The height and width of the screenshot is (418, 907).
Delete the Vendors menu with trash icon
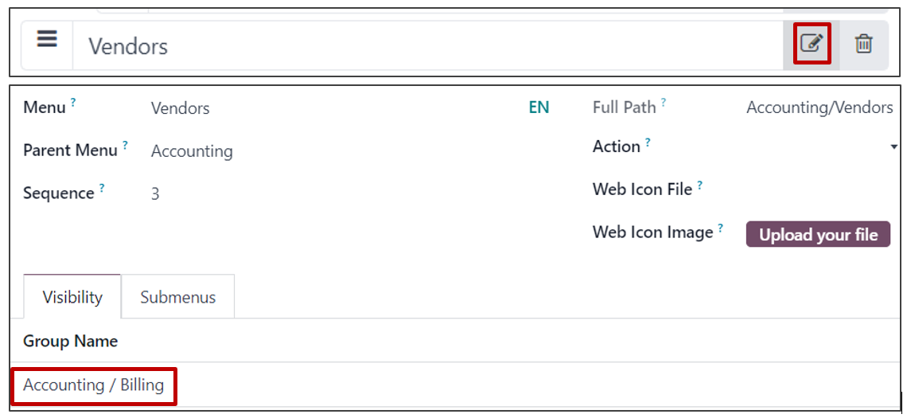tap(863, 44)
